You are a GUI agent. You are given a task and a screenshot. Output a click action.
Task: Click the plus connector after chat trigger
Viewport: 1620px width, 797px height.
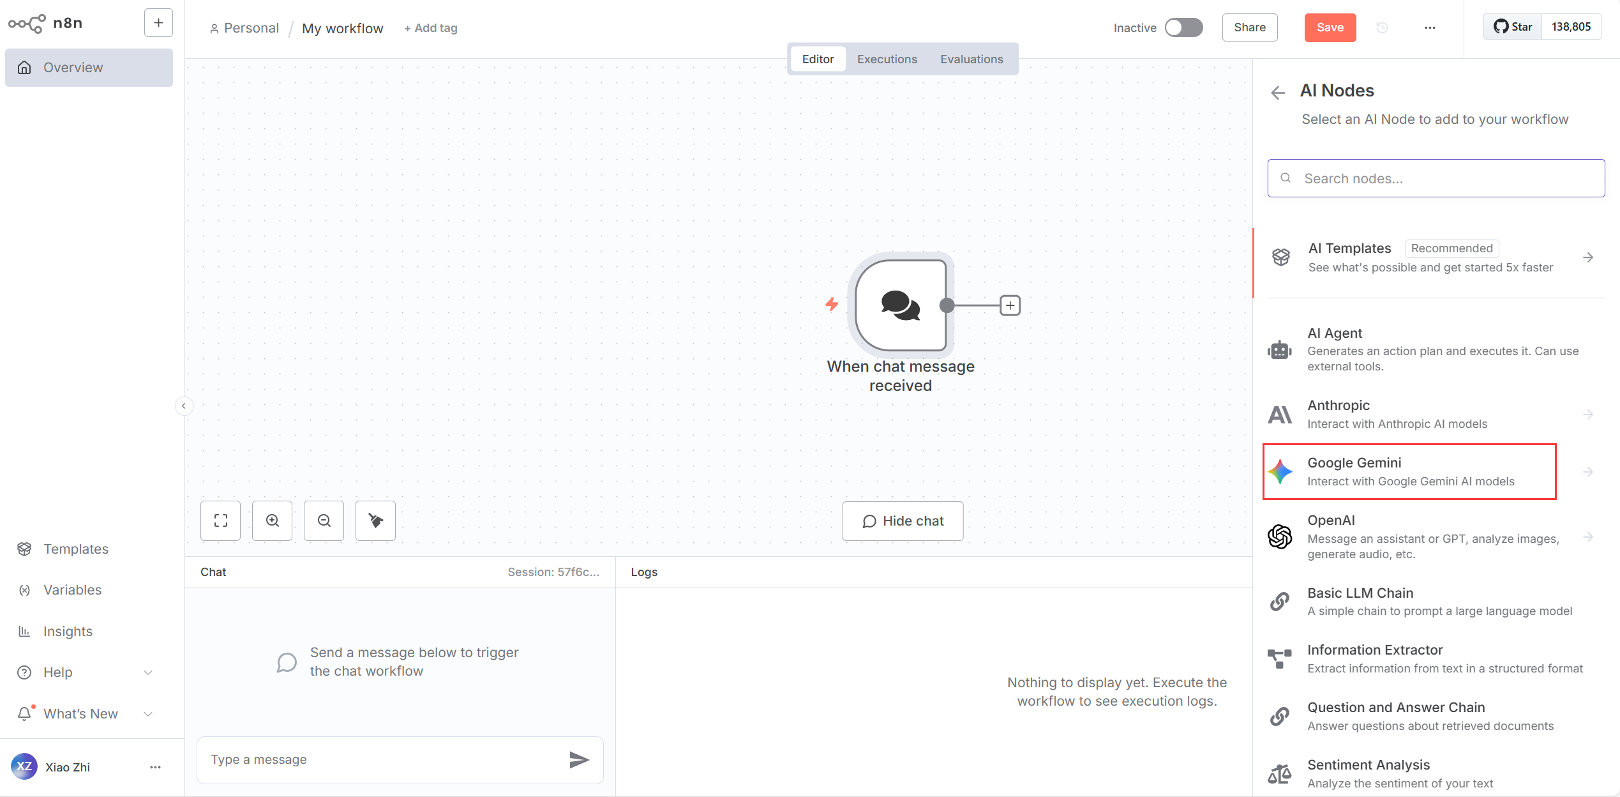pyautogui.click(x=1010, y=305)
